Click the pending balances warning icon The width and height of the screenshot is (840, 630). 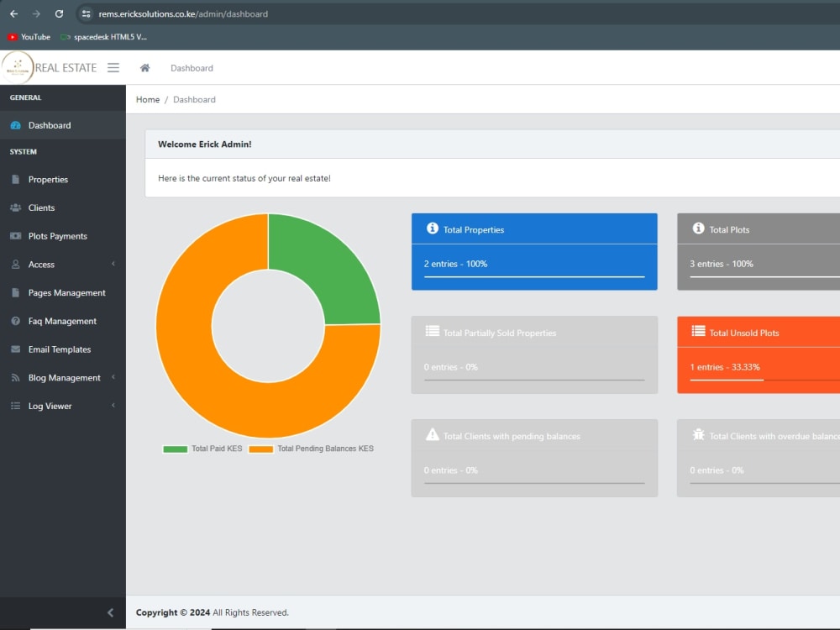click(x=433, y=435)
